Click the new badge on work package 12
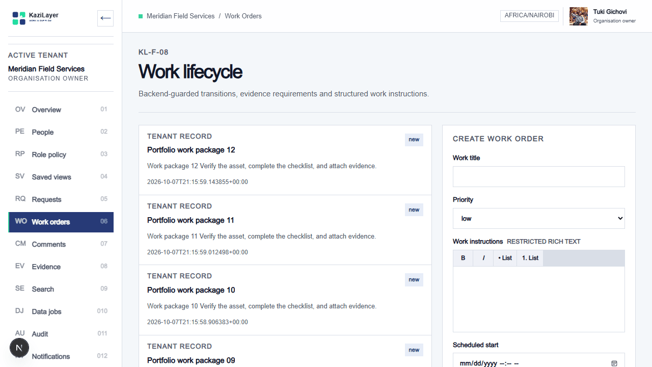The width and height of the screenshot is (652, 367). point(414,140)
